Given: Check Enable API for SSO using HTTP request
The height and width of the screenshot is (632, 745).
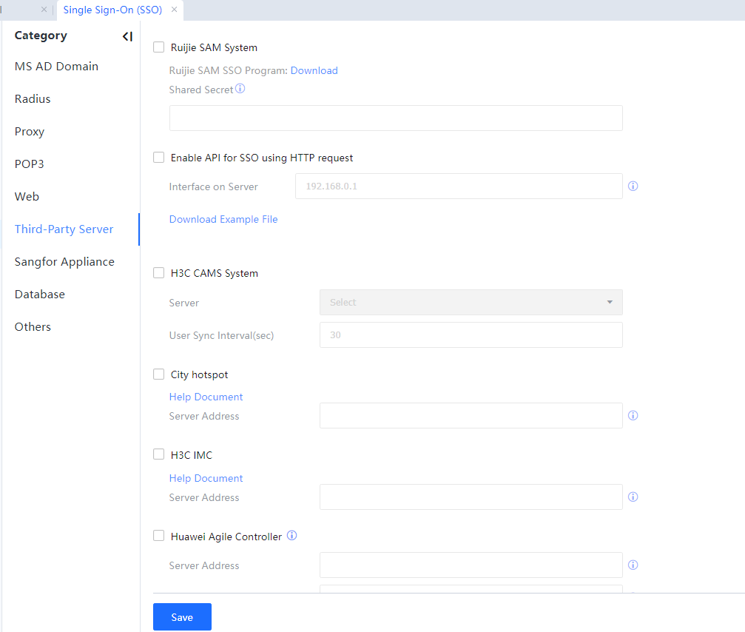Looking at the screenshot, I should click(159, 158).
